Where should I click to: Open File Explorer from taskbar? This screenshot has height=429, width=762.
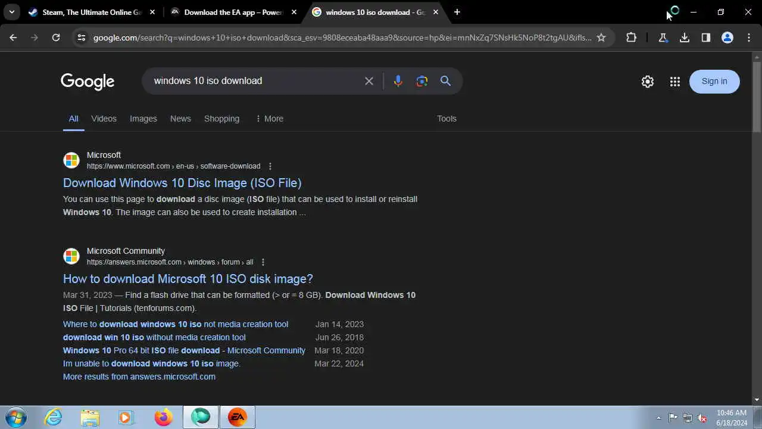[90, 418]
